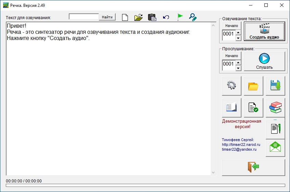Increase Озвучивание start number with up arrow
290x192 pixels.
[238, 32]
